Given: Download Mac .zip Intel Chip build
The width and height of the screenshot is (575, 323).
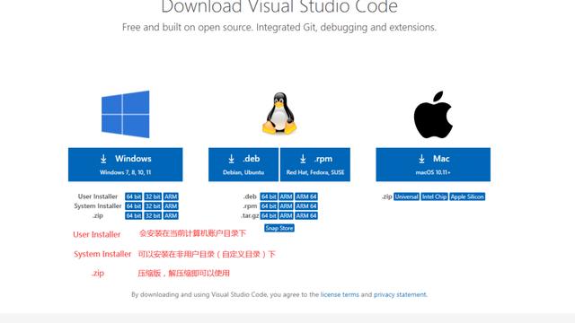Looking at the screenshot, I should click(434, 196).
